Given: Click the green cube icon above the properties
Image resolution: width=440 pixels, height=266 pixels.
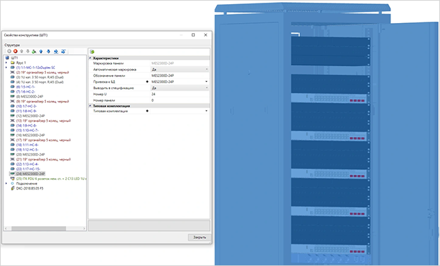Looking at the screenshot, I should point(92,52).
